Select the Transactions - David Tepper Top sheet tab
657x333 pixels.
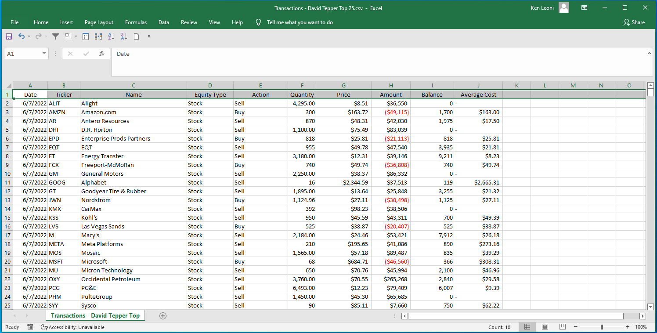click(95, 315)
